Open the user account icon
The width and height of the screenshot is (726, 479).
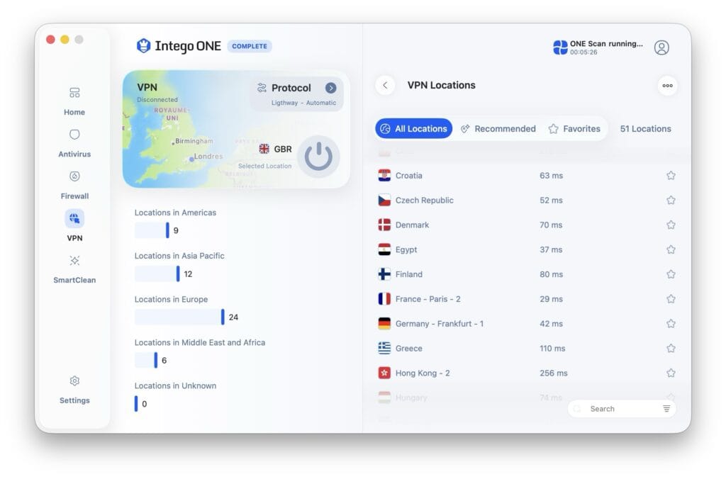662,47
